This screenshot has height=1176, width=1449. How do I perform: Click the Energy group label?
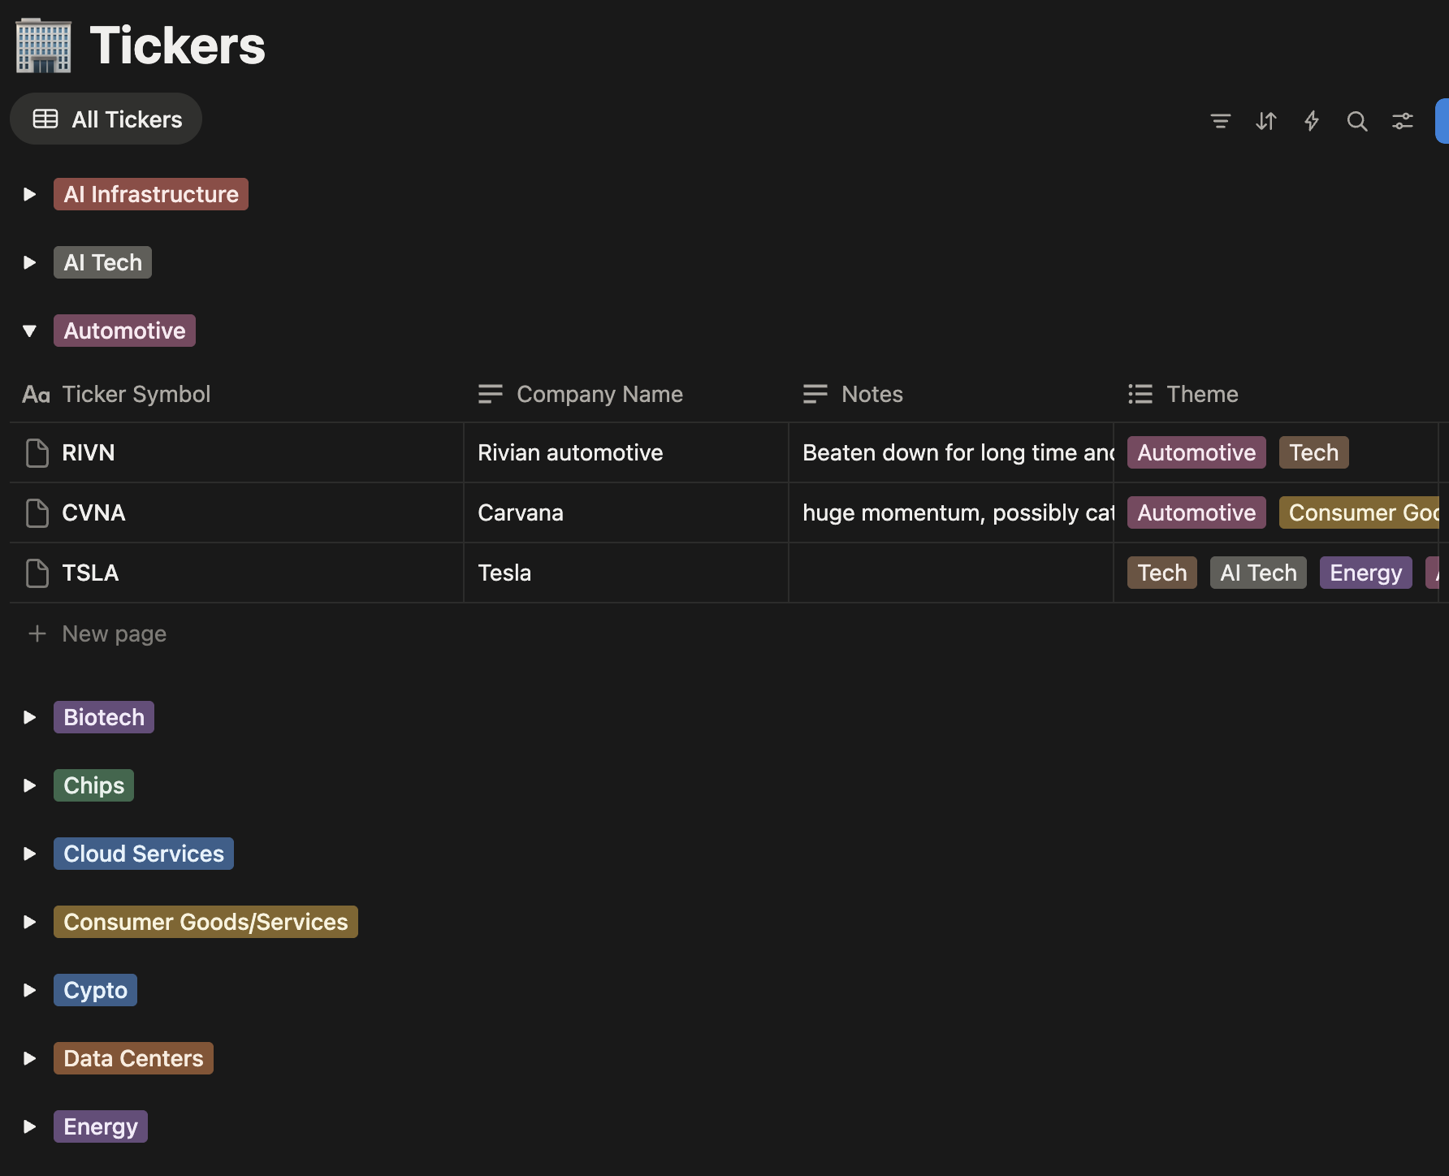coord(101,1126)
